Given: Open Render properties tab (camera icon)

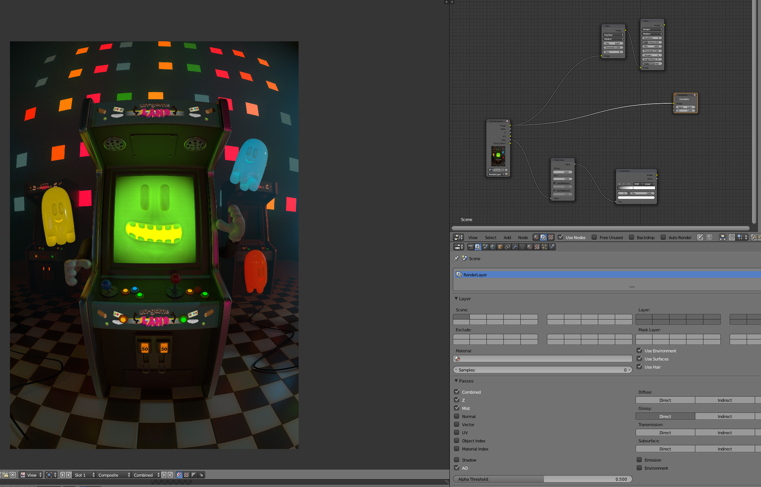Looking at the screenshot, I should [471, 247].
